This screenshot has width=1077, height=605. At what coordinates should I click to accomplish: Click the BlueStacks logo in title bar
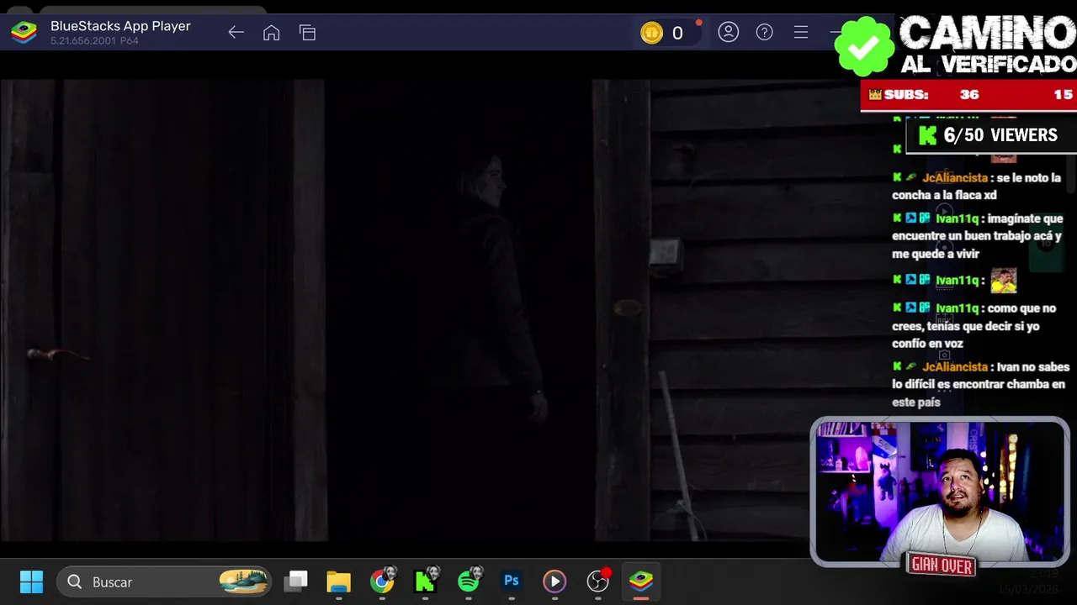pos(24,33)
